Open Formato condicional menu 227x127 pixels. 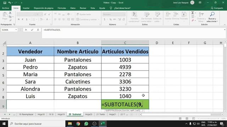pyautogui.click(x=134, y=17)
